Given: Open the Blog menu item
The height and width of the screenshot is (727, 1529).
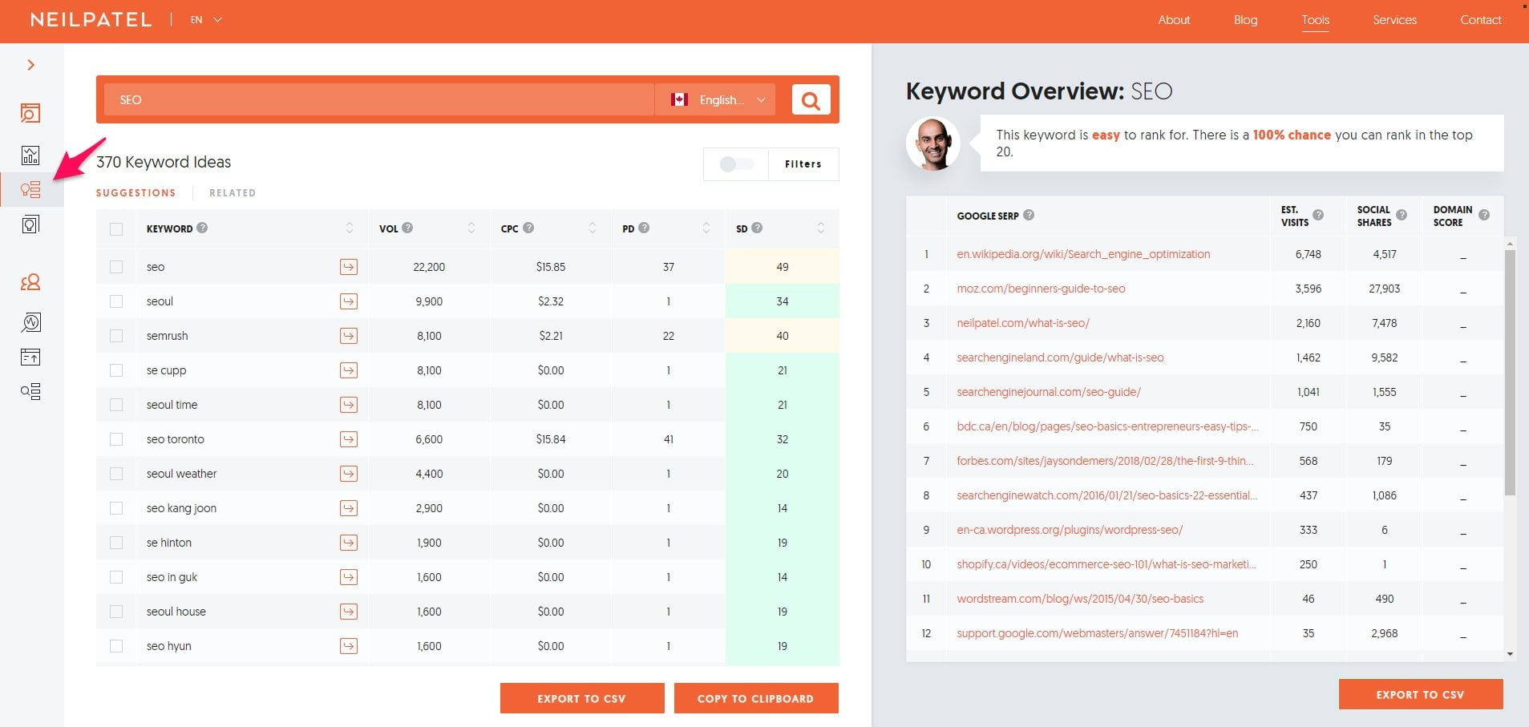Looking at the screenshot, I should (x=1245, y=20).
